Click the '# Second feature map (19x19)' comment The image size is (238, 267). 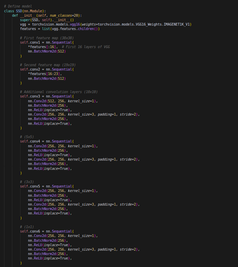[48, 65]
